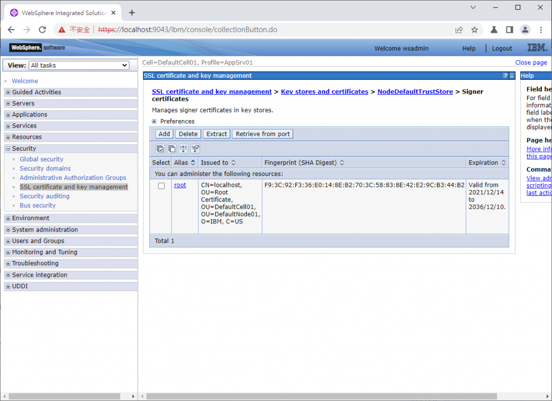
Task: Open the portlet help question mark icon
Action: [x=506, y=76]
